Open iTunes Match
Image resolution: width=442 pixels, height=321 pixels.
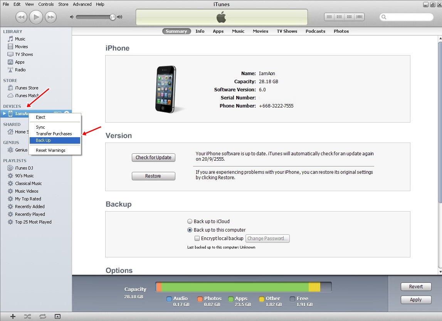coord(27,96)
